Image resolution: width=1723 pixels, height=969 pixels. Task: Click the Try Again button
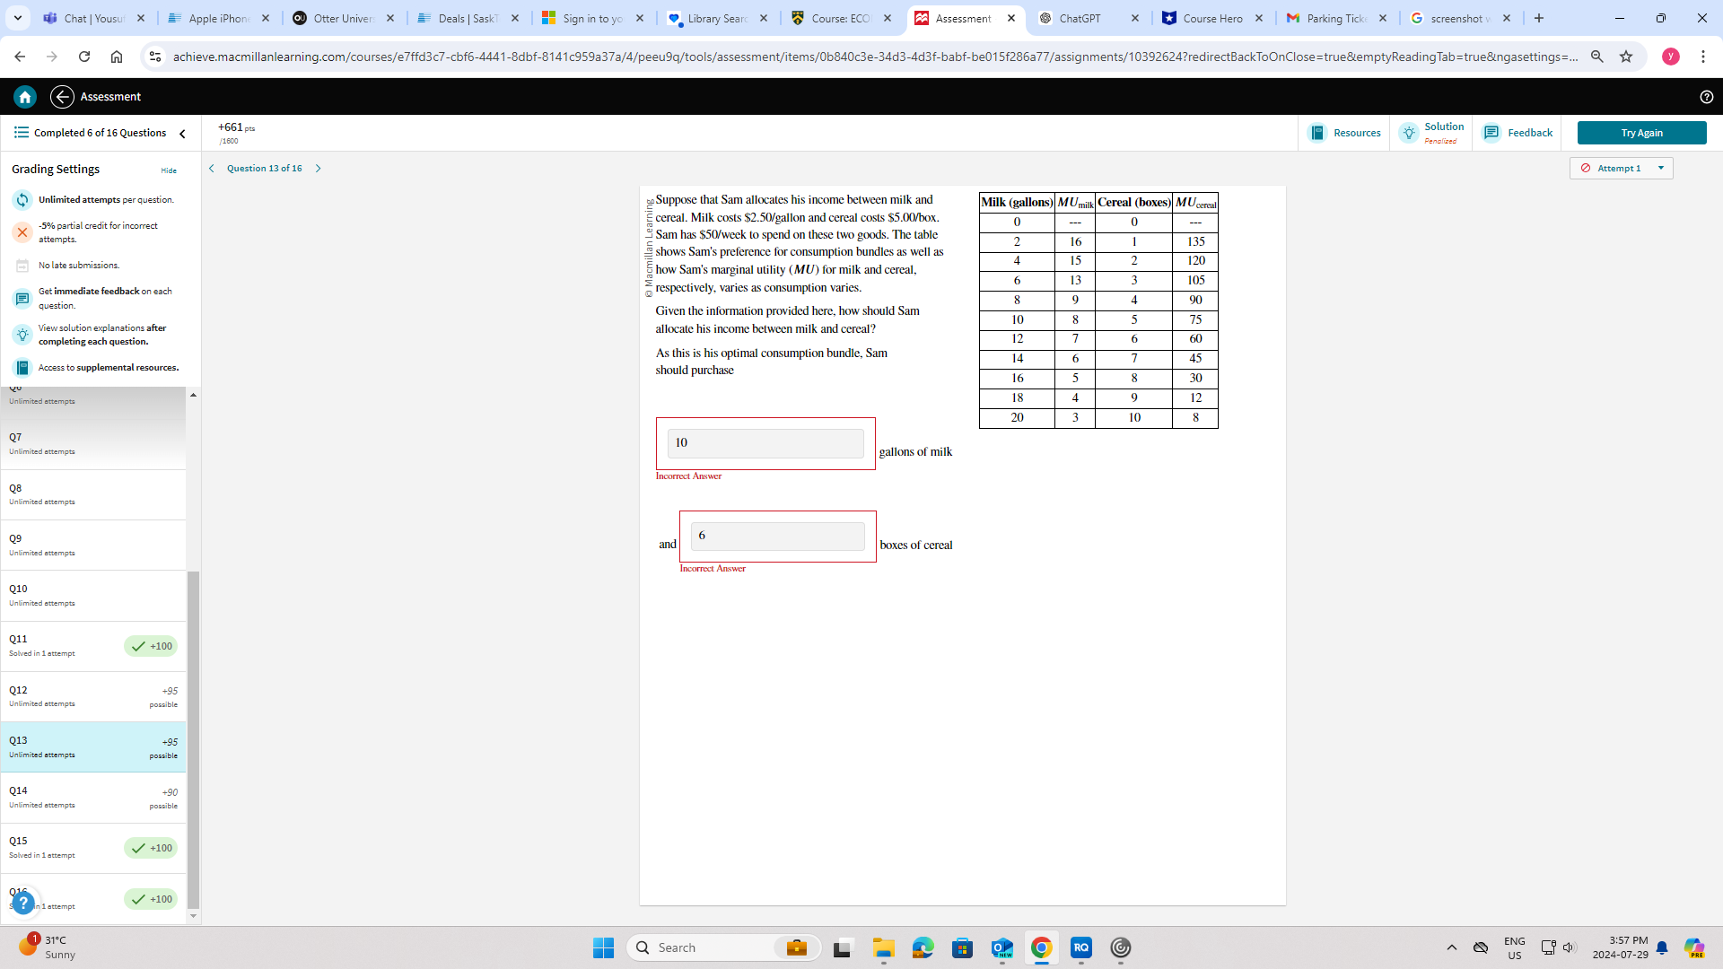(x=1641, y=132)
